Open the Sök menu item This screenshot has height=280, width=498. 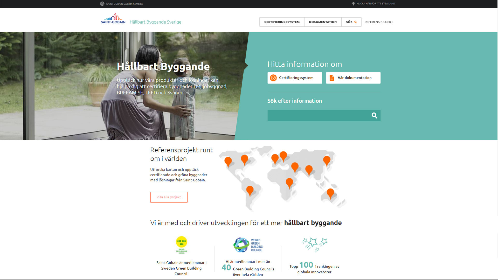pyautogui.click(x=351, y=22)
